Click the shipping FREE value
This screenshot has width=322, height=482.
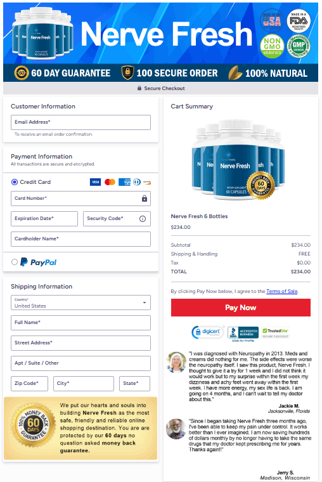tap(304, 254)
